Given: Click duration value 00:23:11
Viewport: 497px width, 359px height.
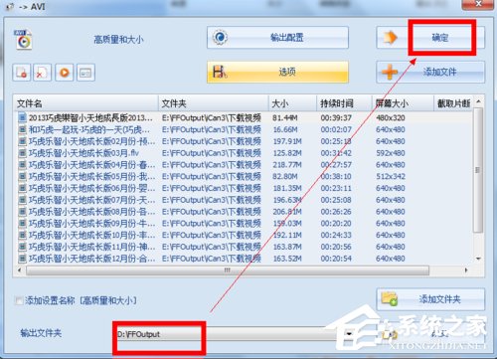Looking at the screenshot, I should [x=336, y=188].
